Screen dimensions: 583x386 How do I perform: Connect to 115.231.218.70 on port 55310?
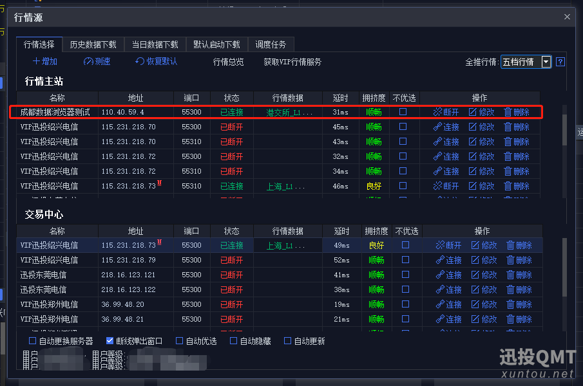click(x=446, y=142)
